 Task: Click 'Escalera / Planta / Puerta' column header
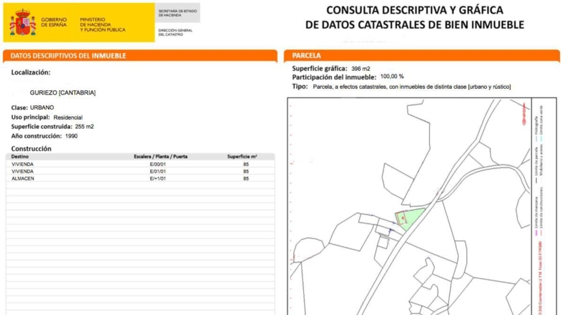[160, 157]
